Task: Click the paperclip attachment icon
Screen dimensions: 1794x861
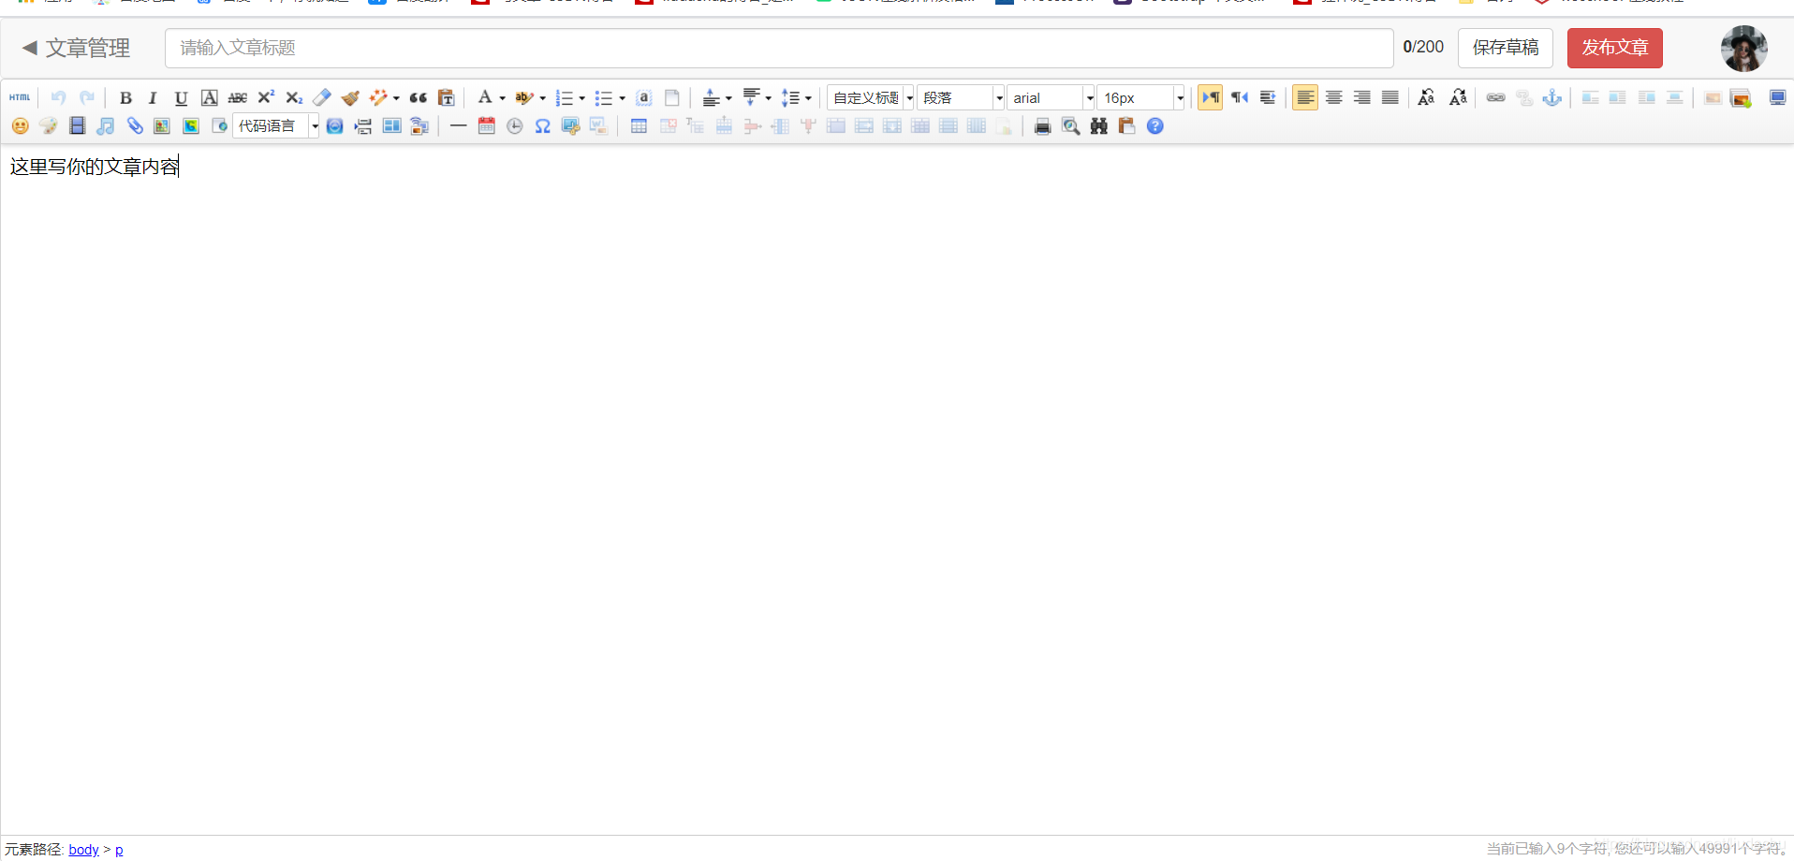Action: point(135,125)
